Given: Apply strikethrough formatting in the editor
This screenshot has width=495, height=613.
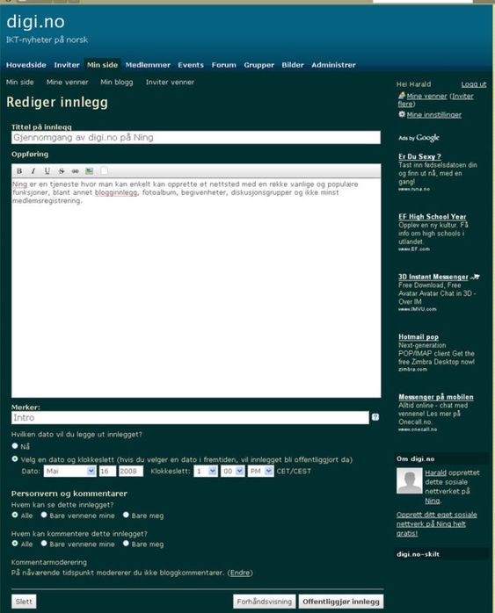Looking at the screenshot, I should tap(62, 171).
